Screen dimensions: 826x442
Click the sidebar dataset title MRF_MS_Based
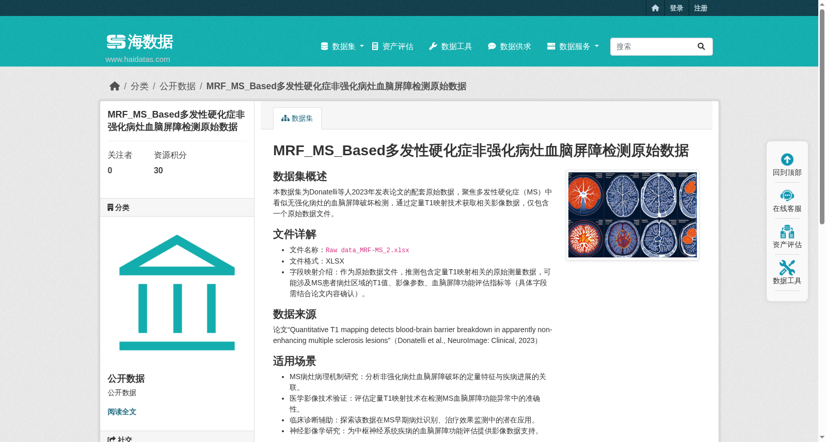click(x=177, y=121)
